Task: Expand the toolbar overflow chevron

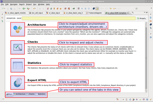Action: (x=151, y=8)
